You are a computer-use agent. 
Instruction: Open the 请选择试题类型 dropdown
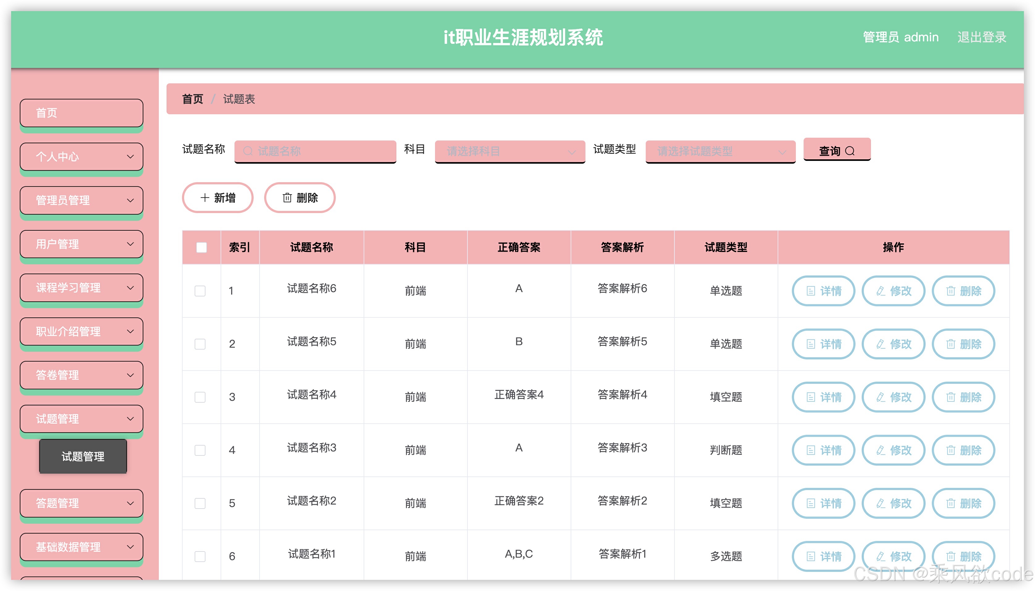(720, 151)
